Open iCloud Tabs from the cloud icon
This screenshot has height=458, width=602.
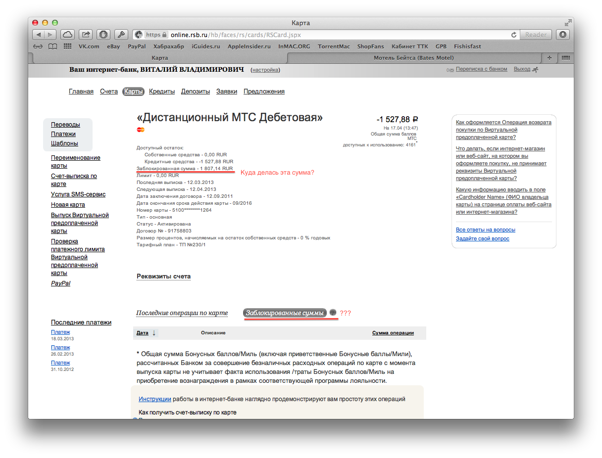coord(67,35)
